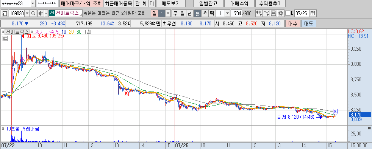
Task: Toggle the D checkbox
Action: pos(288,13)
